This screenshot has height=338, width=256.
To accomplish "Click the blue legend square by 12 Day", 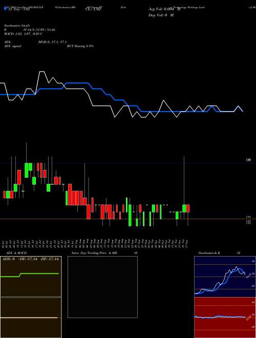I will (x=5, y=9).
